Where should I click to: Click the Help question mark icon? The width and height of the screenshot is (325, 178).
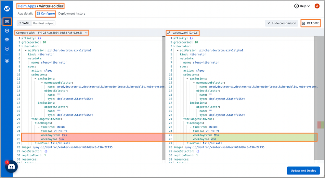coord(296,6)
